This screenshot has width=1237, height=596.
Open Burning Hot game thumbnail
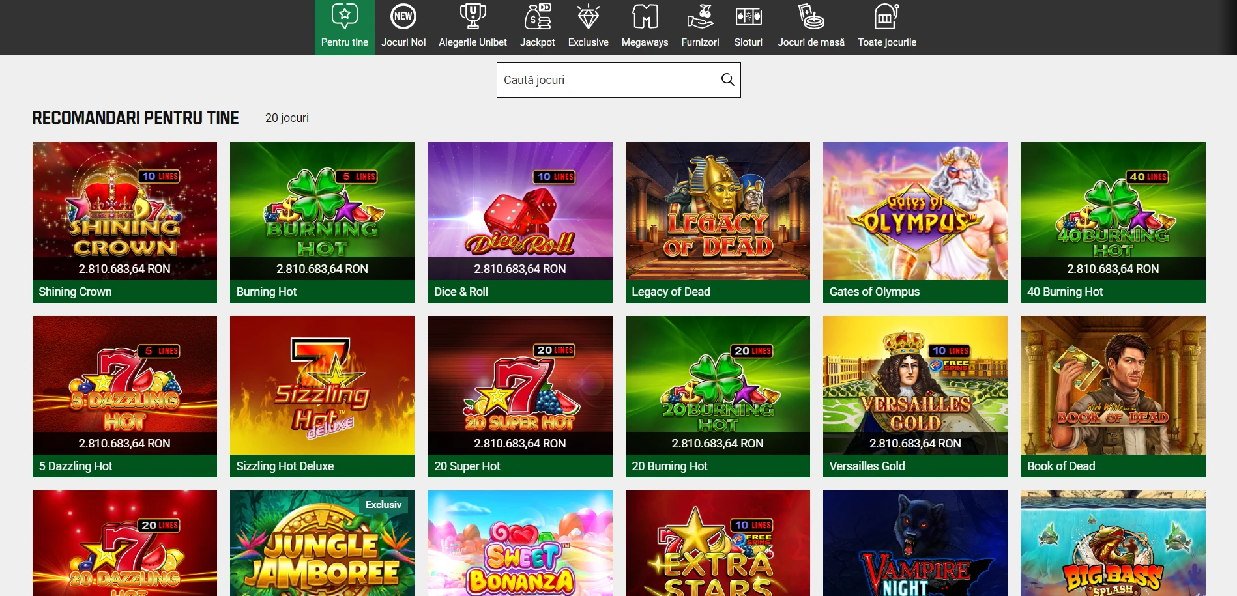pyautogui.click(x=322, y=211)
